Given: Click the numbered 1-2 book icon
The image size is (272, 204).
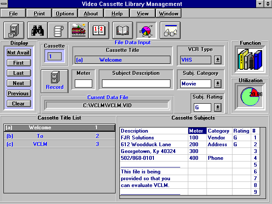Looking at the screenshot, I should coord(99,30).
